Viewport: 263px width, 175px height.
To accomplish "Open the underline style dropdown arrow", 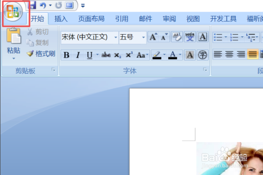I will [x=97, y=55].
